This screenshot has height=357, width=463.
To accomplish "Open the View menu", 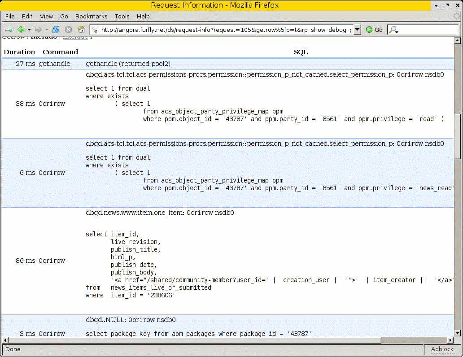I will pyautogui.click(x=46, y=16).
